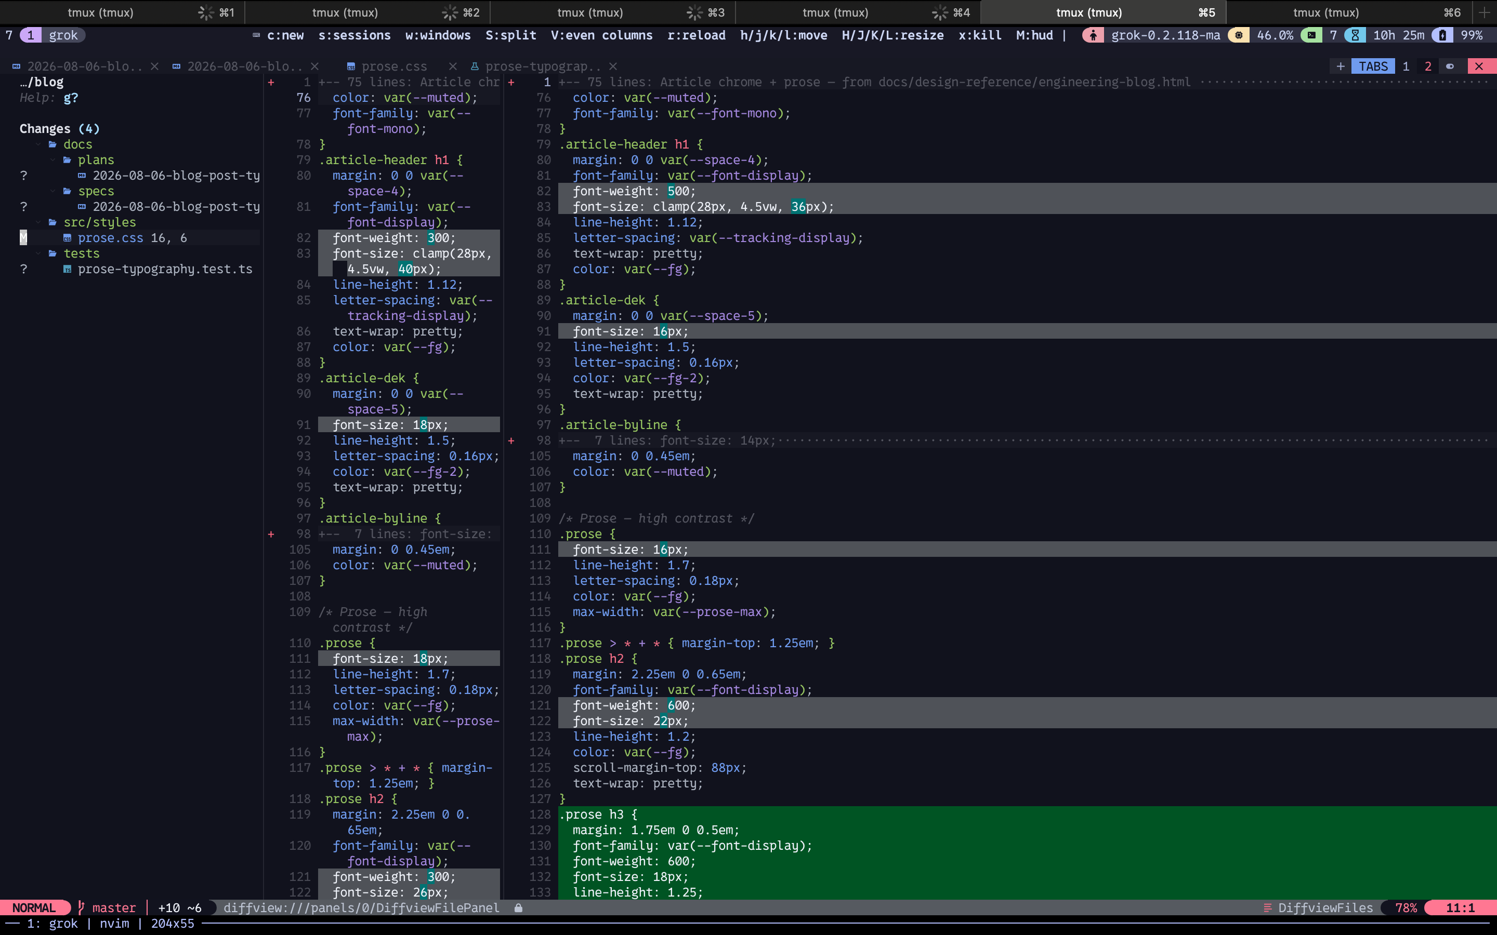Select the prose-typograp.. buffer tab
1497x935 pixels.
point(543,66)
